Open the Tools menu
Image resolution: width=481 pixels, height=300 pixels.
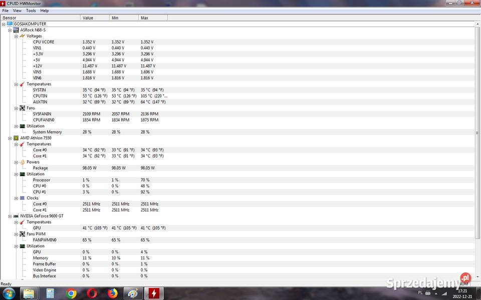pyautogui.click(x=31, y=10)
